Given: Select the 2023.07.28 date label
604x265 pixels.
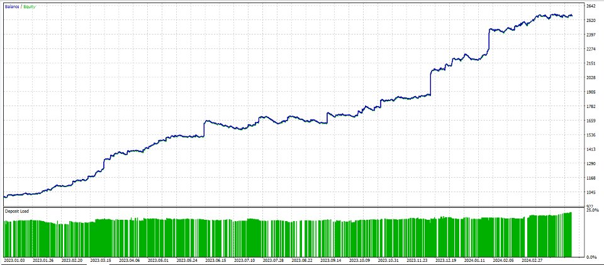Looking at the screenshot, I should [x=274, y=261].
